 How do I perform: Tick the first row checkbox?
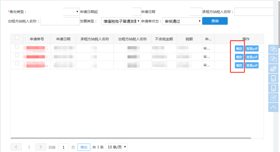17,47
